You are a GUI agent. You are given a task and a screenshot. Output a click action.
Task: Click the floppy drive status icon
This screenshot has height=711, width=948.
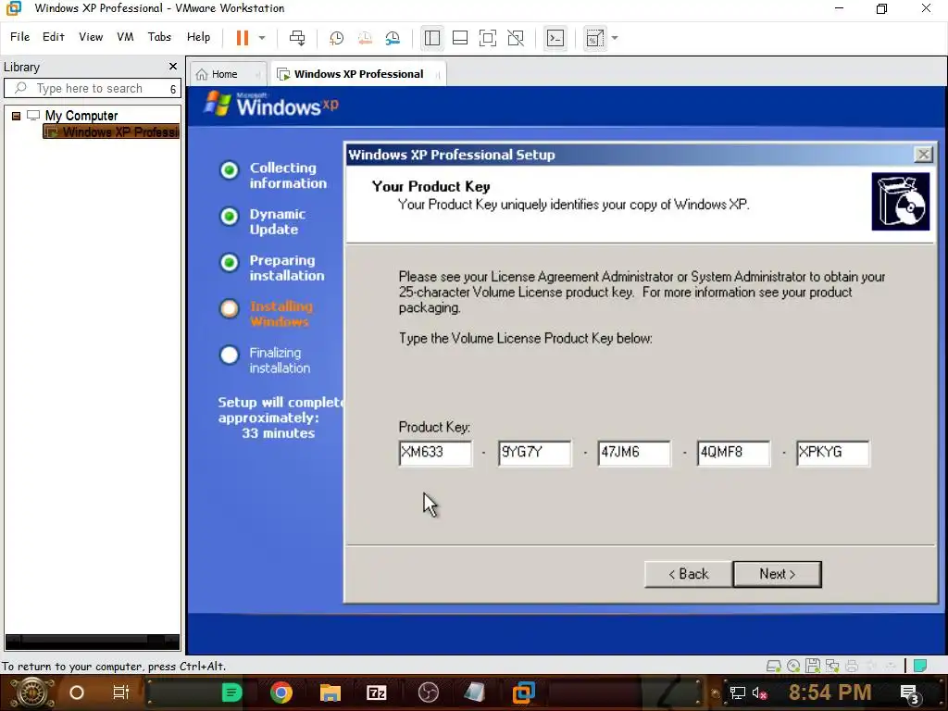(813, 666)
